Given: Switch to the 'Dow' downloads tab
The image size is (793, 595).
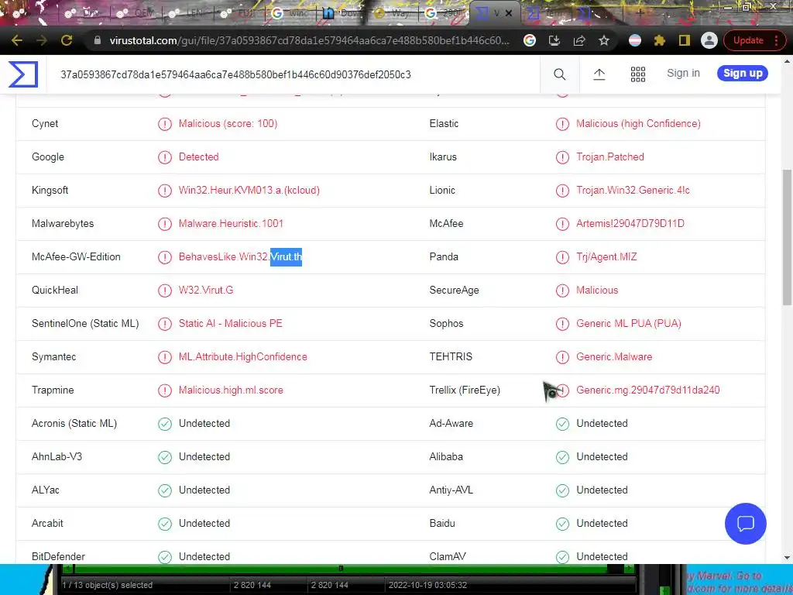Looking at the screenshot, I should point(342,14).
